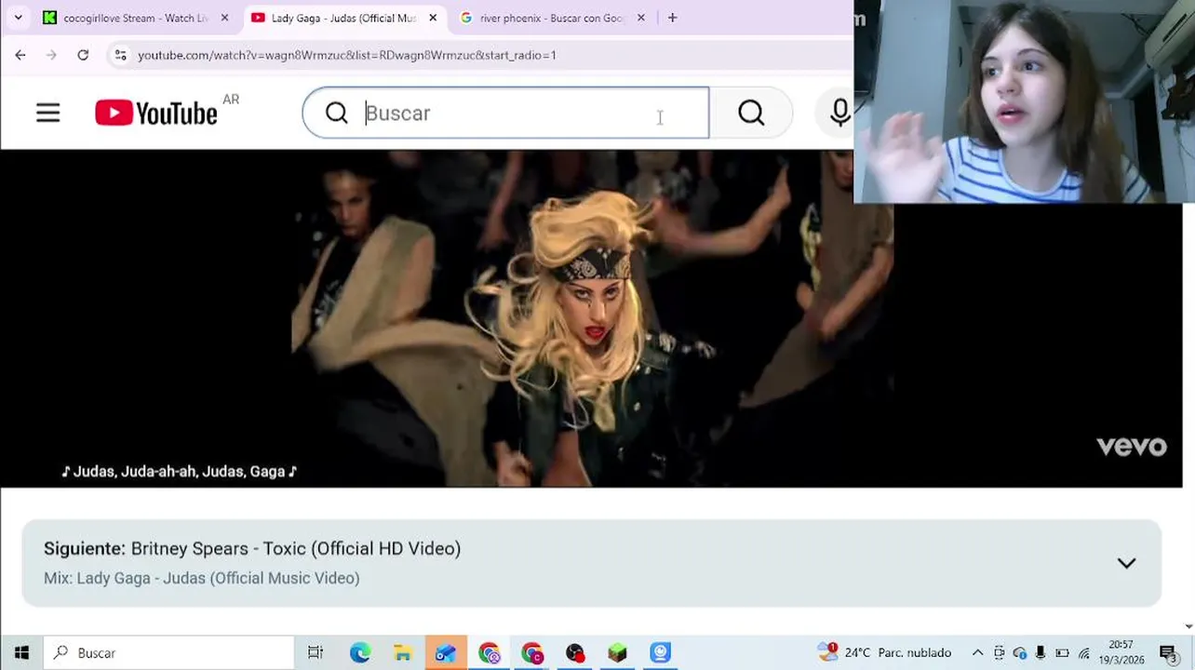Focus the YouTube Buscar search field

(505, 113)
